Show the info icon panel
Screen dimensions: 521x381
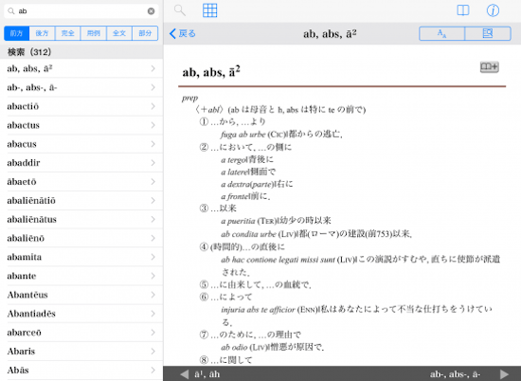pyautogui.click(x=493, y=10)
